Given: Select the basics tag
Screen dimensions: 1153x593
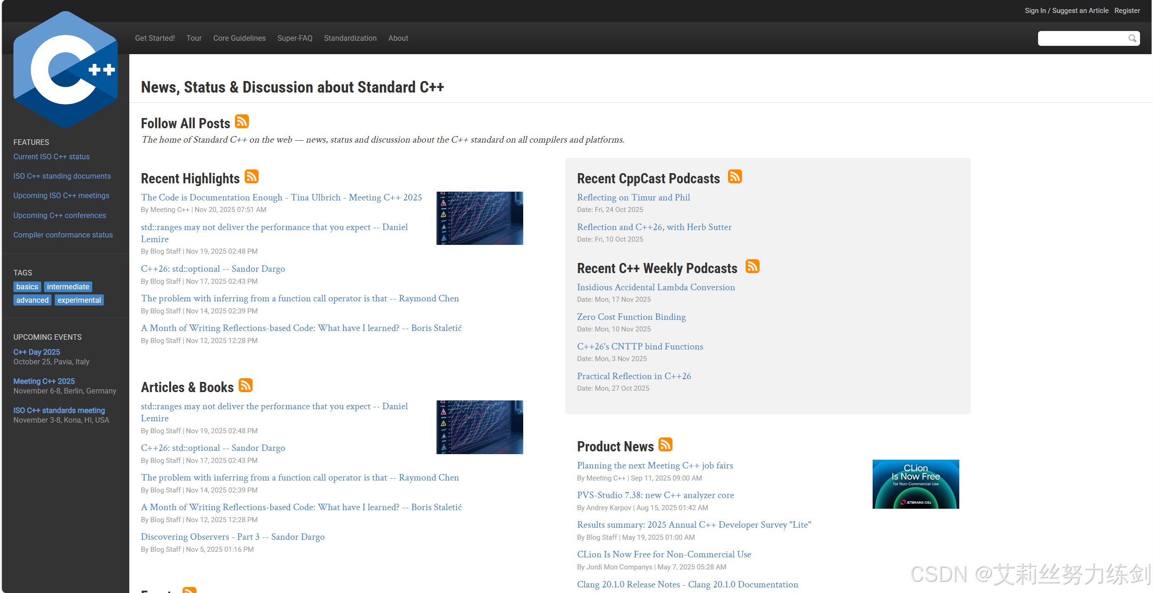Looking at the screenshot, I should click(27, 287).
